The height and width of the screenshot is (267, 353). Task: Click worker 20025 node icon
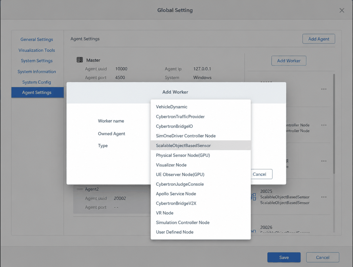[x=253, y=197]
